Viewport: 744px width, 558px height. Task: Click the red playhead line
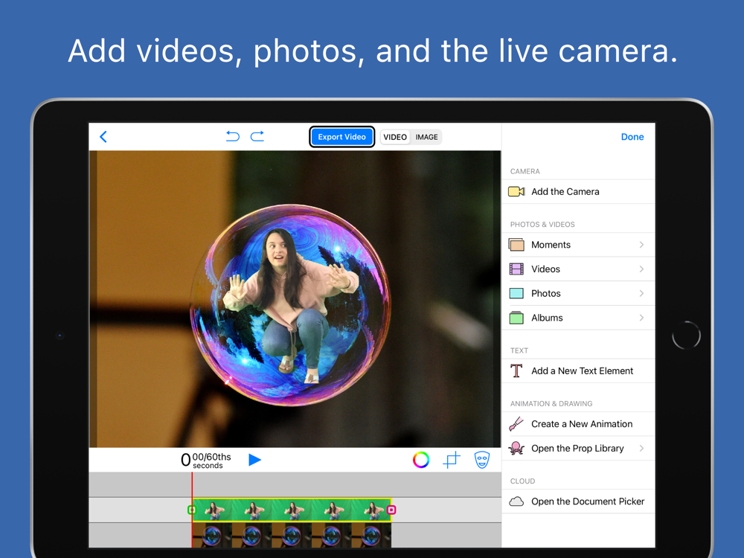pos(192,510)
